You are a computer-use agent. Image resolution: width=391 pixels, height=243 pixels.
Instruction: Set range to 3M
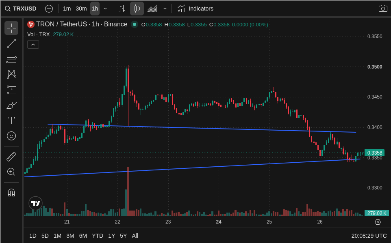pyautogui.click(x=70, y=236)
